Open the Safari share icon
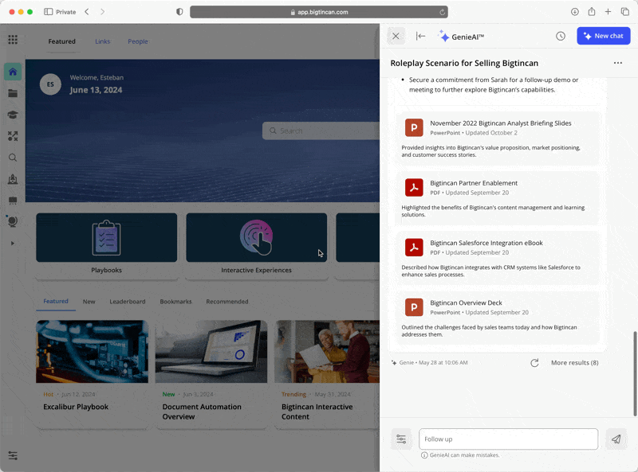Screen dimensions: 638x472 point(592,12)
